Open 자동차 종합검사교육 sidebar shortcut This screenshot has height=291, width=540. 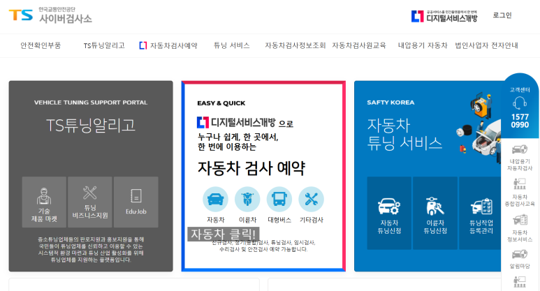[520, 193]
